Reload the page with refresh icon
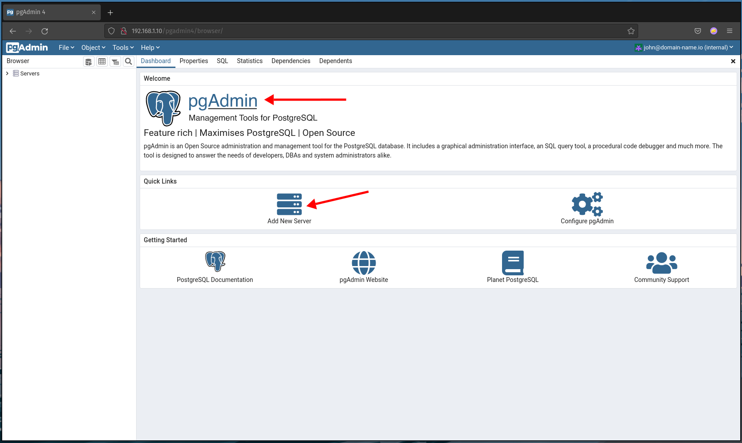The image size is (742, 443). pos(45,31)
